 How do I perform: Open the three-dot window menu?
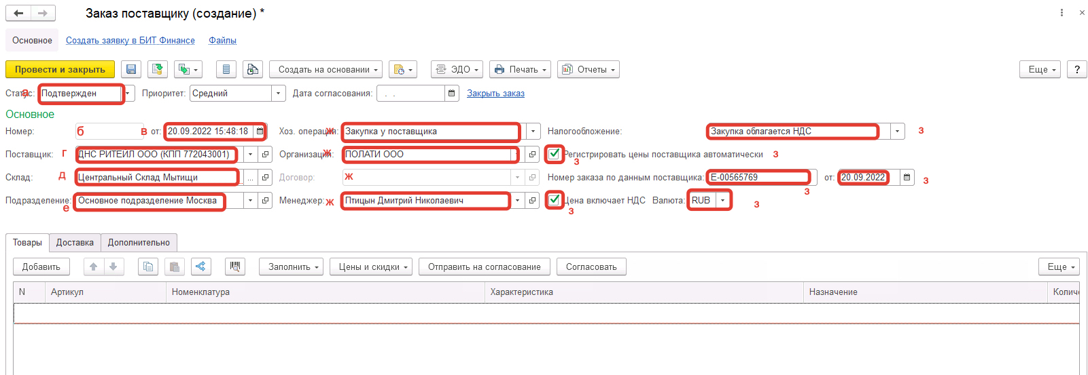(x=1061, y=13)
